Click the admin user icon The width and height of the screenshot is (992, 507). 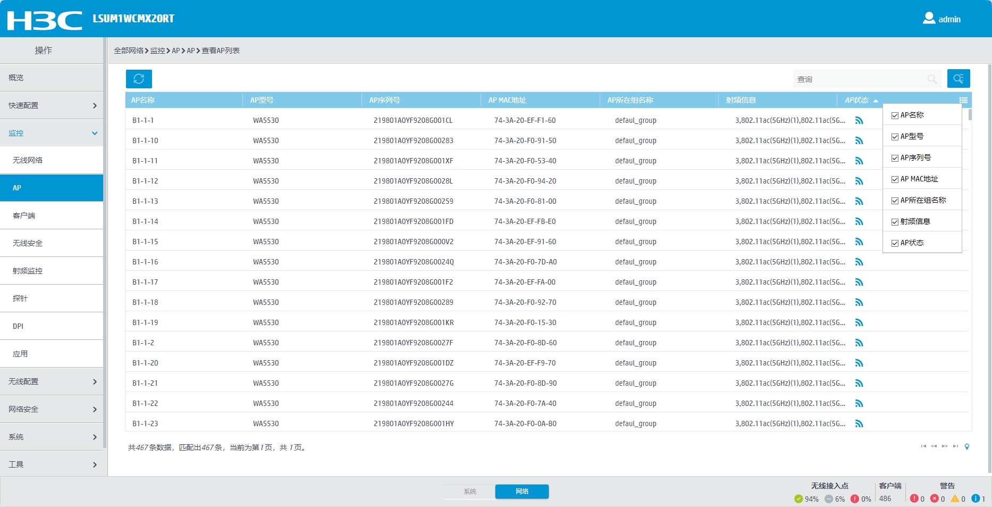tap(929, 19)
